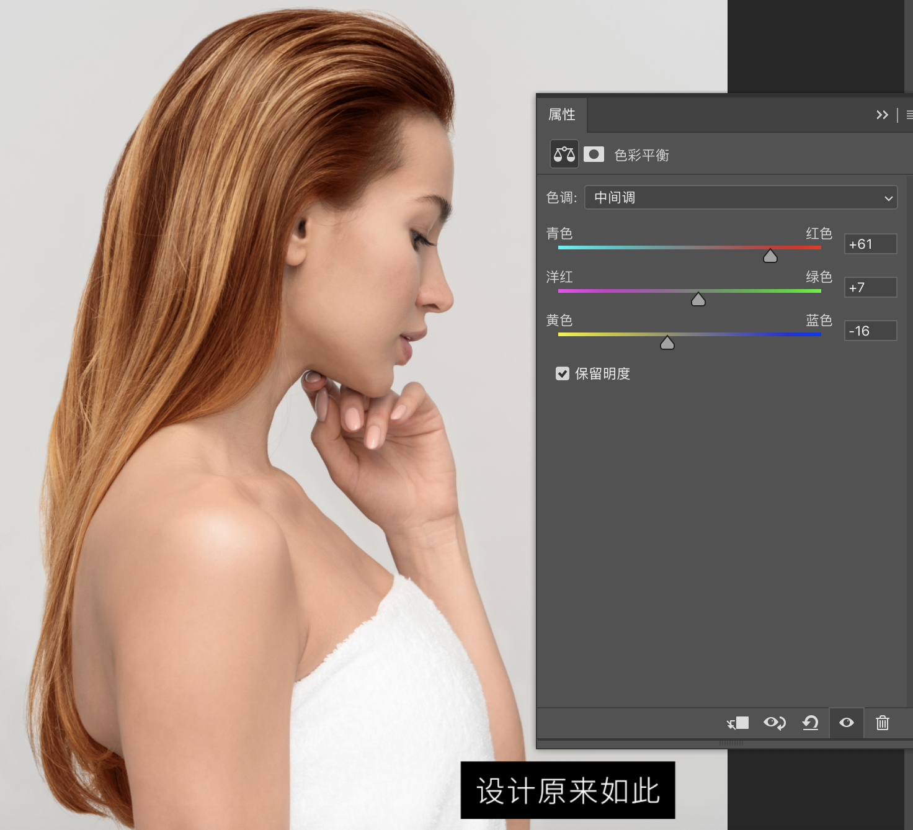Click the 保留明度 label text
The image size is (913, 830).
[x=602, y=373]
